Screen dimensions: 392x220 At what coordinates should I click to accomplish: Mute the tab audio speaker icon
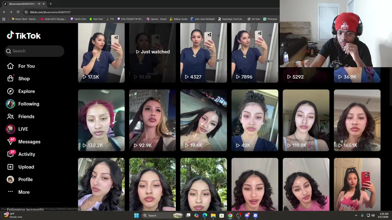coord(39,4)
